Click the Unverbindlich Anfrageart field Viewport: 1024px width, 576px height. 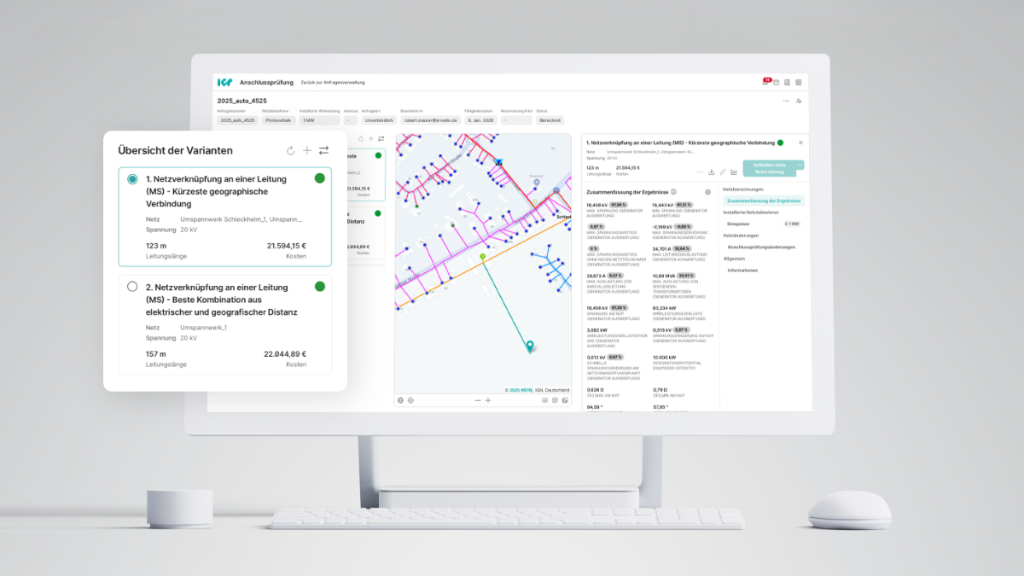(x=379, y=120)
